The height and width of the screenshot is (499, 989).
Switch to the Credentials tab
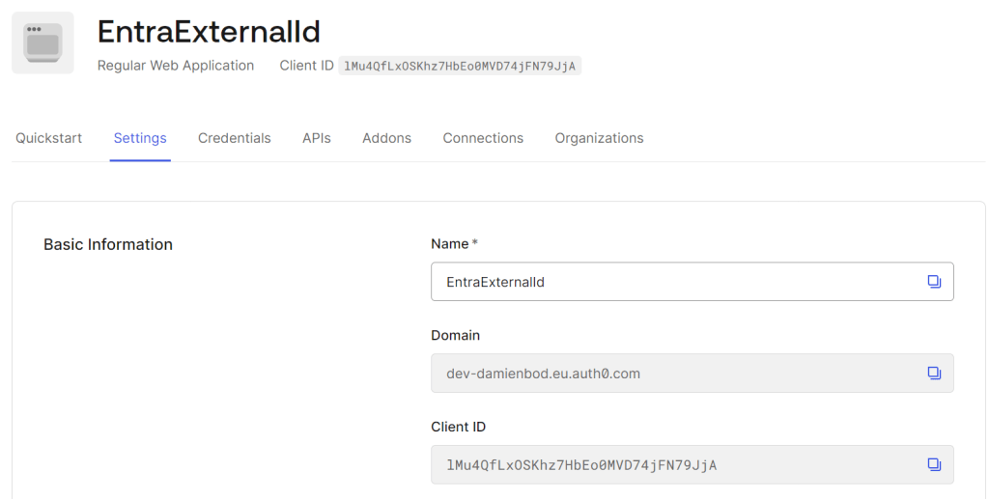234,138
